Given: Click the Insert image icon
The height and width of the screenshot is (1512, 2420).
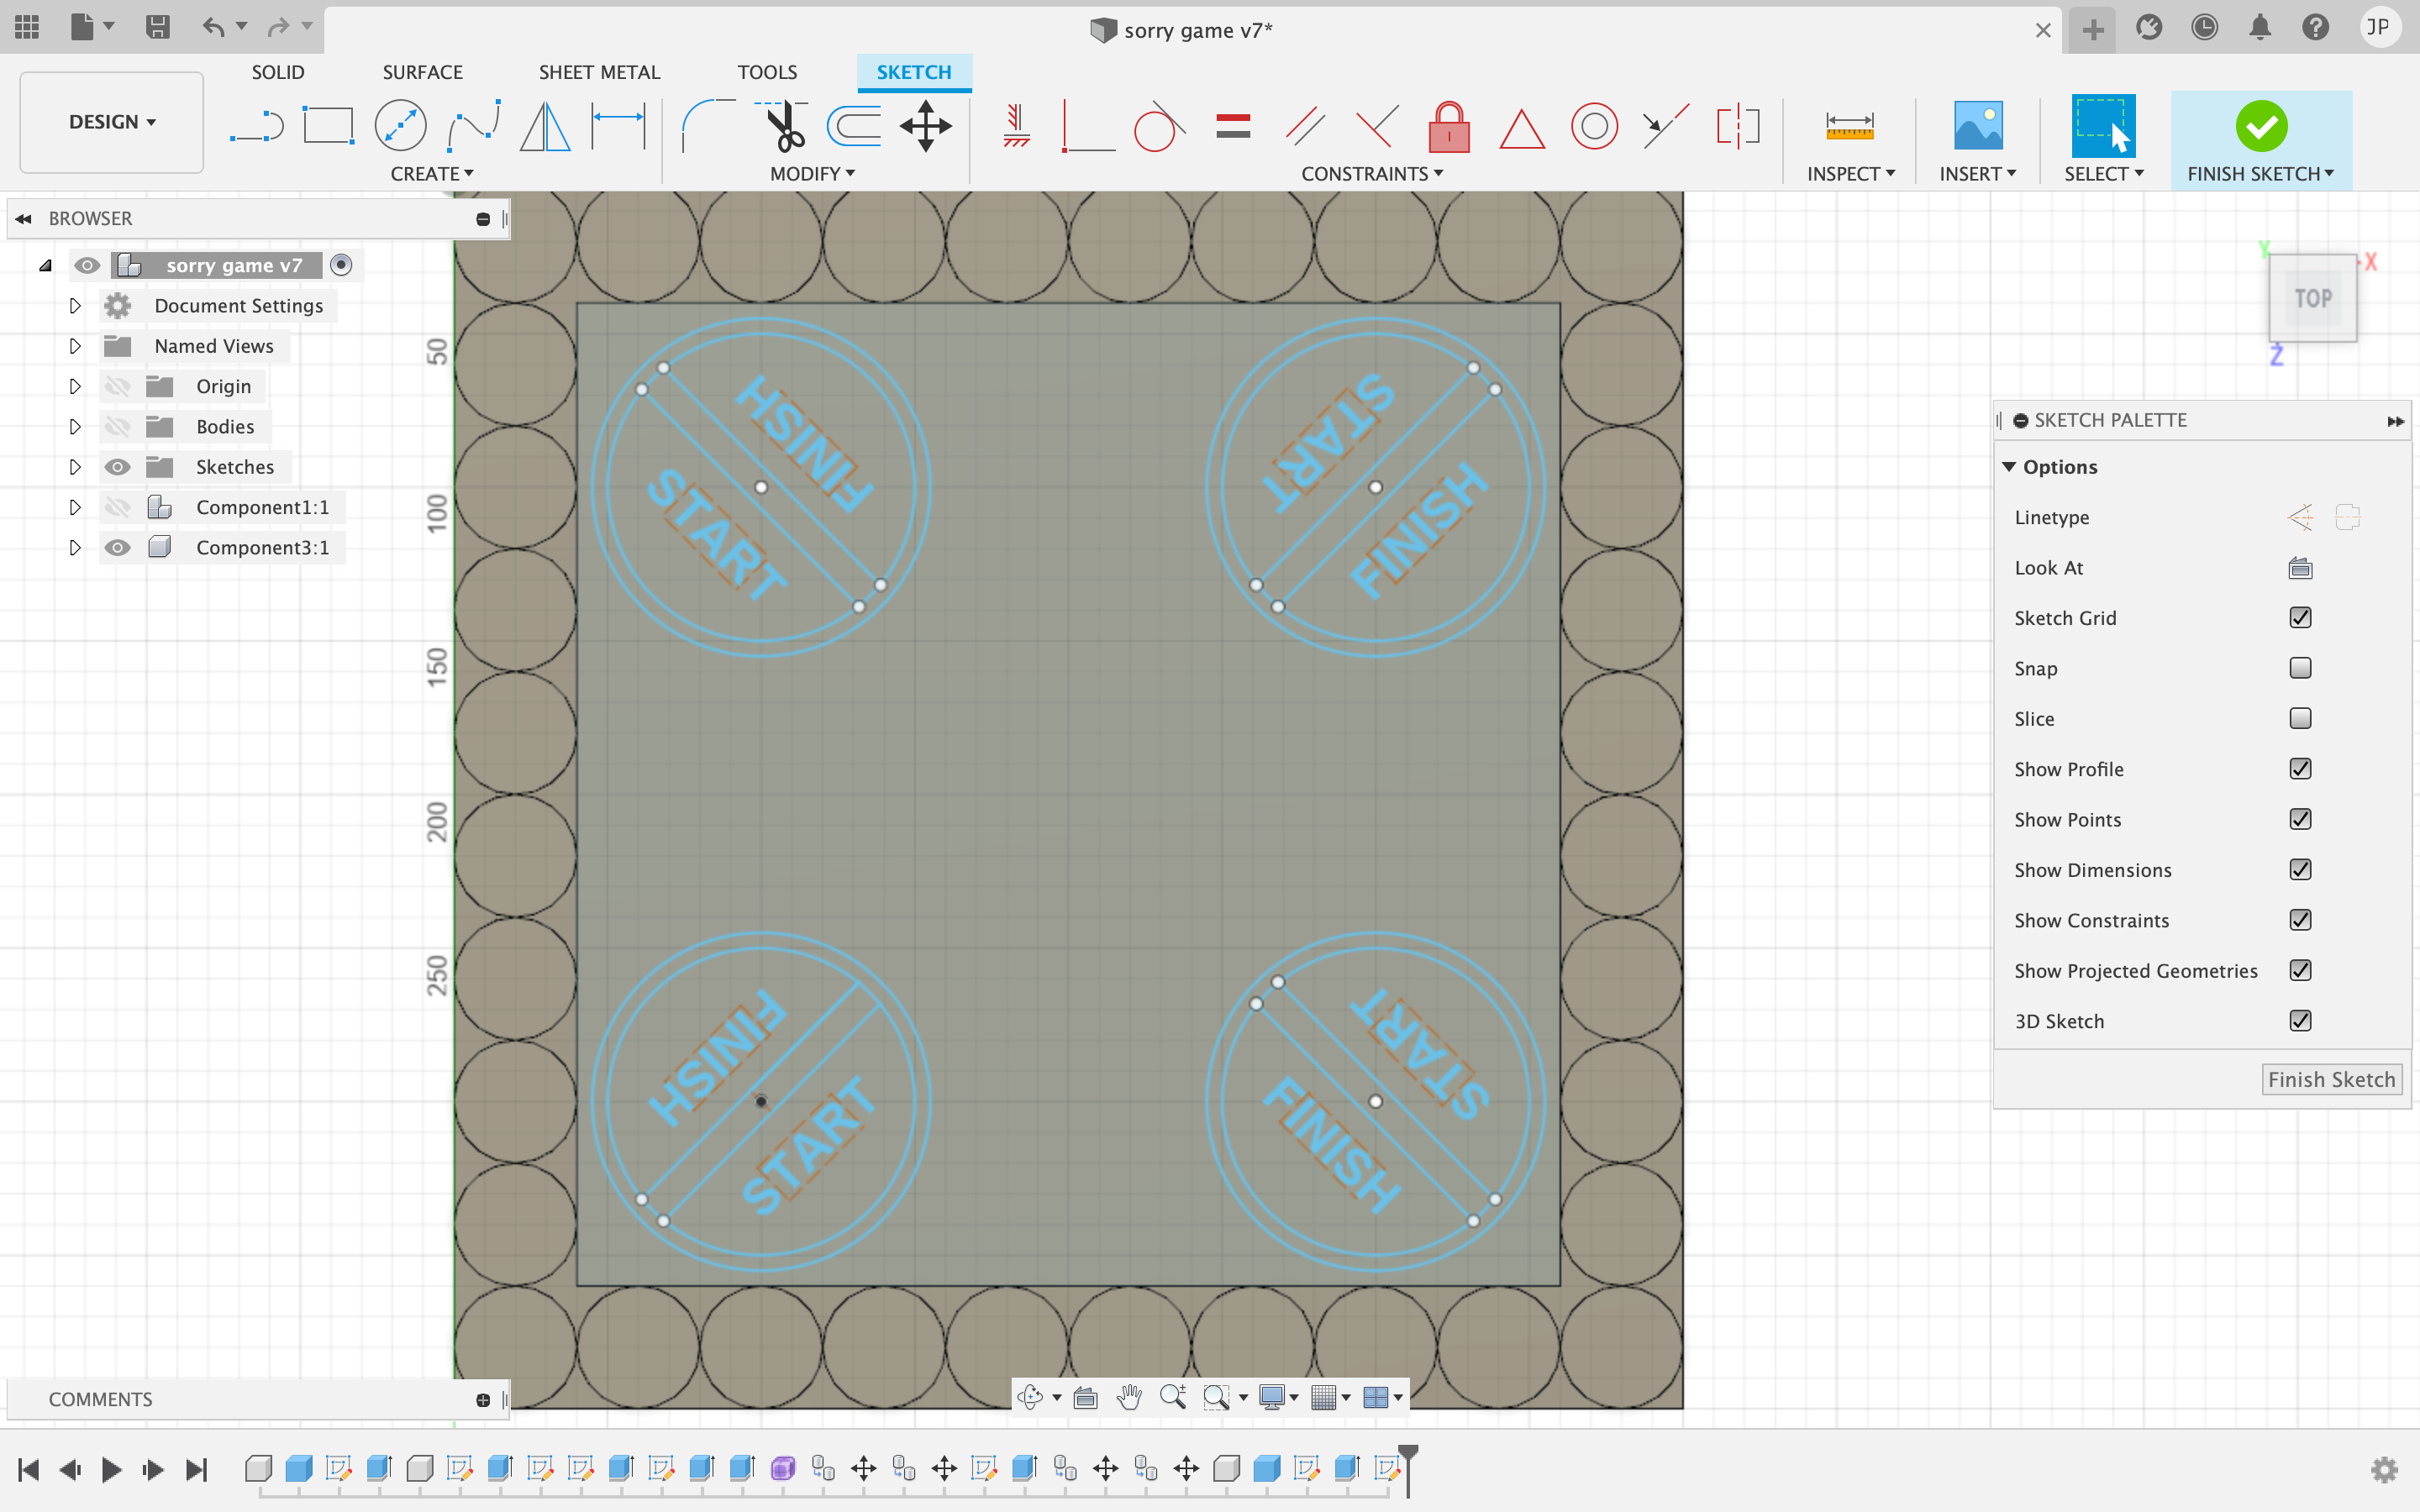Looking at the screenshot, I should (1977, 127).
